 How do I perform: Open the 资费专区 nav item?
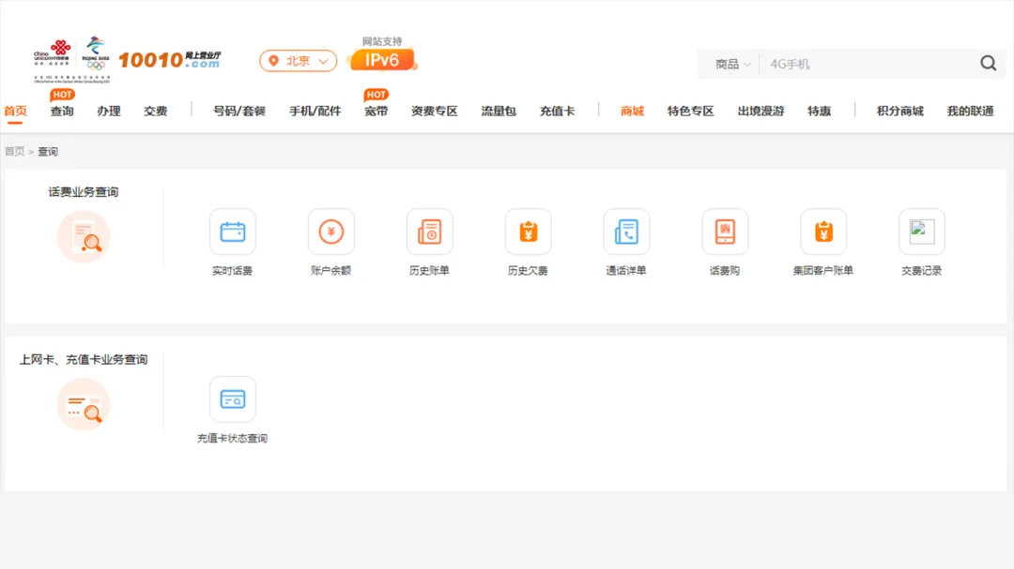(x=435, y=112)
